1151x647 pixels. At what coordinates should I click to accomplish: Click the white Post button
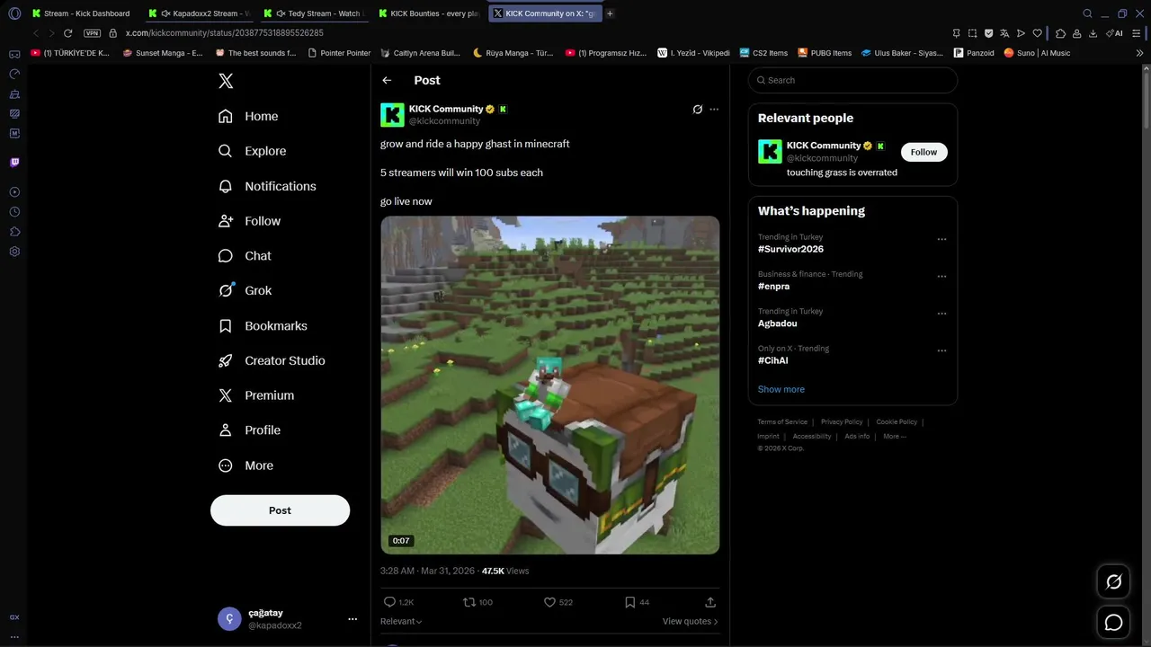[x=280, y=510]
